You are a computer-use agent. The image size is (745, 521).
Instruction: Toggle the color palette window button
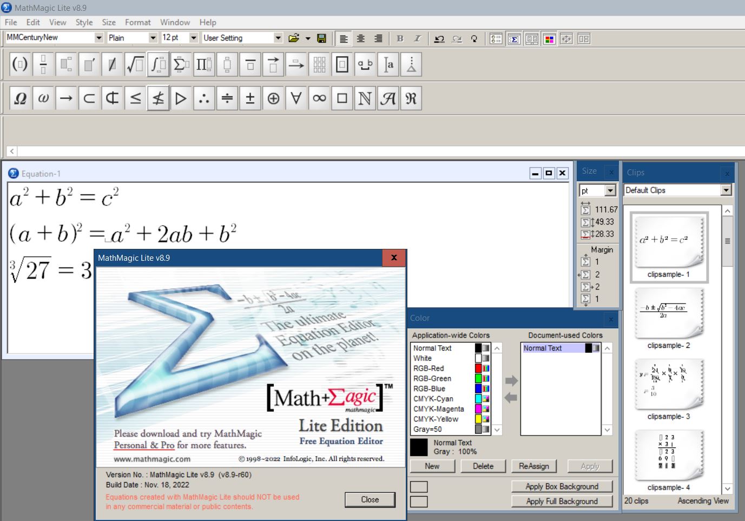[549, 39]
